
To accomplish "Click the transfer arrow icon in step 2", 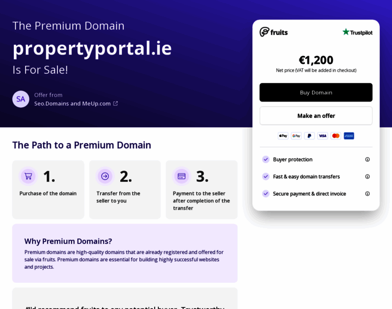I will 105,176.
